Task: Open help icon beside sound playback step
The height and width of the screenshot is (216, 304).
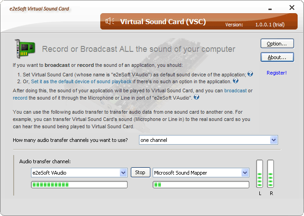Action: click(x=236, y=80)
